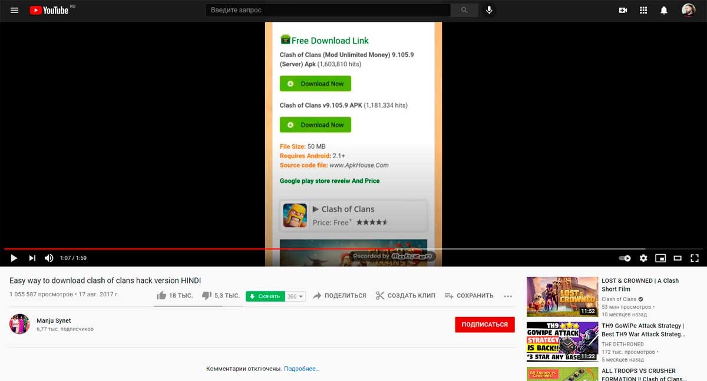Image resolution: width=707 pixels, height=381 pixels.
Task: Start voice search with microphone icon
Action: click(488, 10)
